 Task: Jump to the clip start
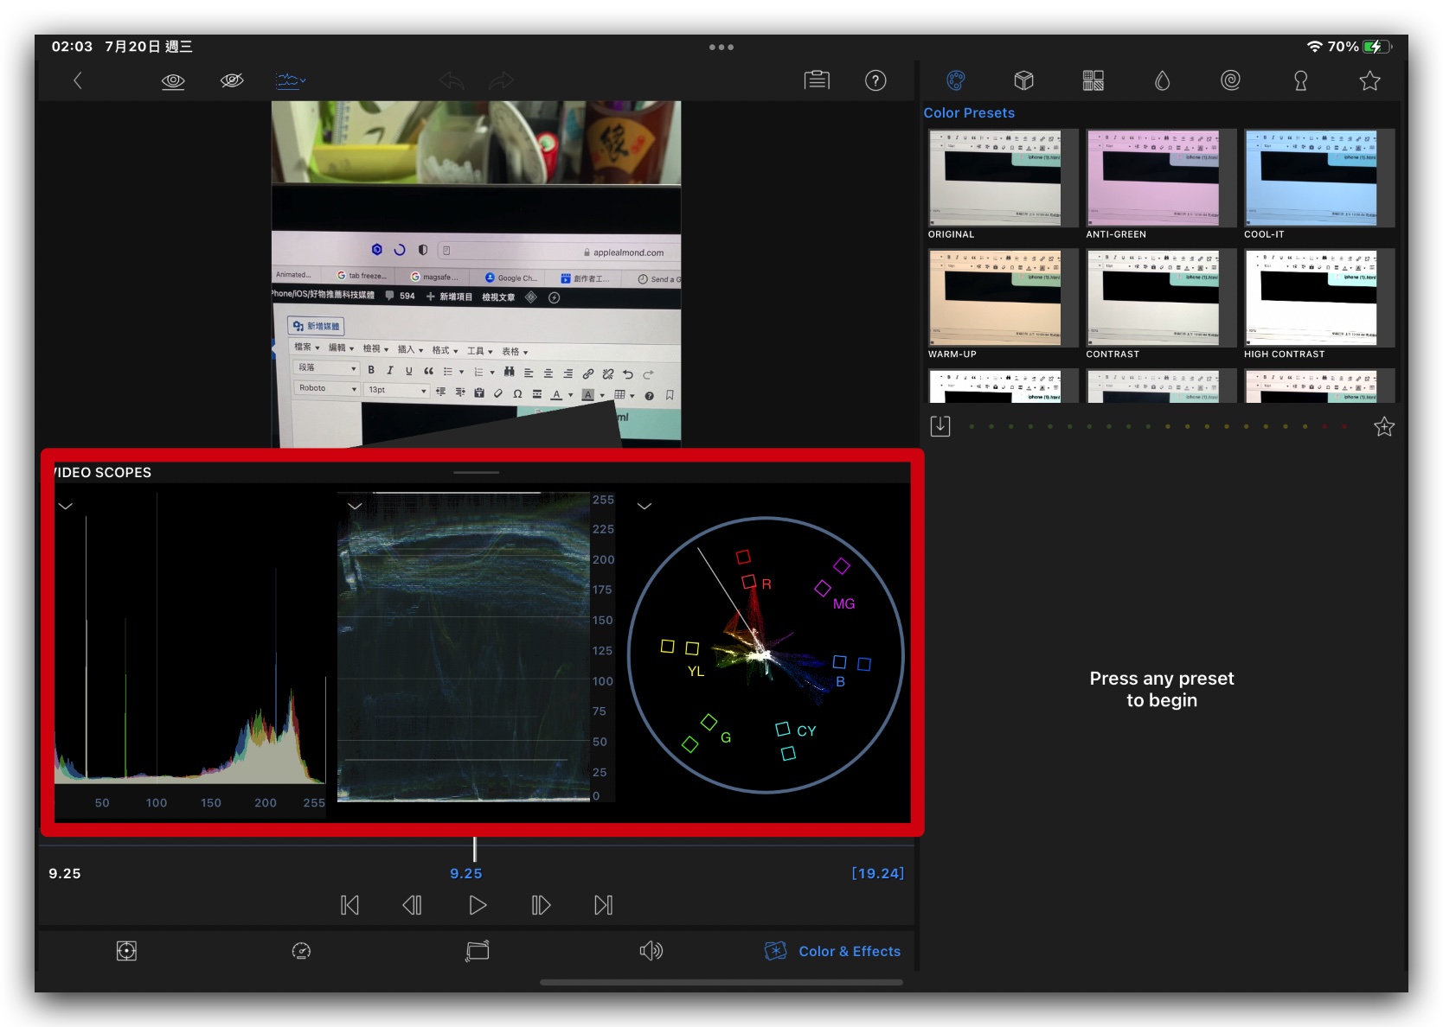pyautogui.click(x=350, y=905)
